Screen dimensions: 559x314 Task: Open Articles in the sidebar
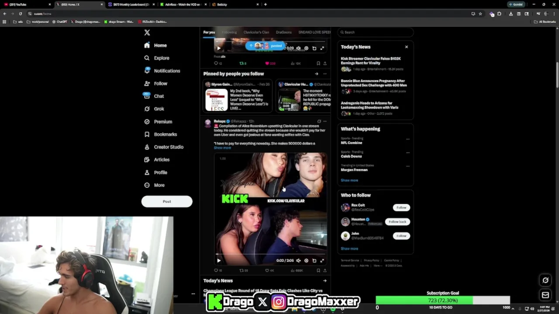click(156, 160)
